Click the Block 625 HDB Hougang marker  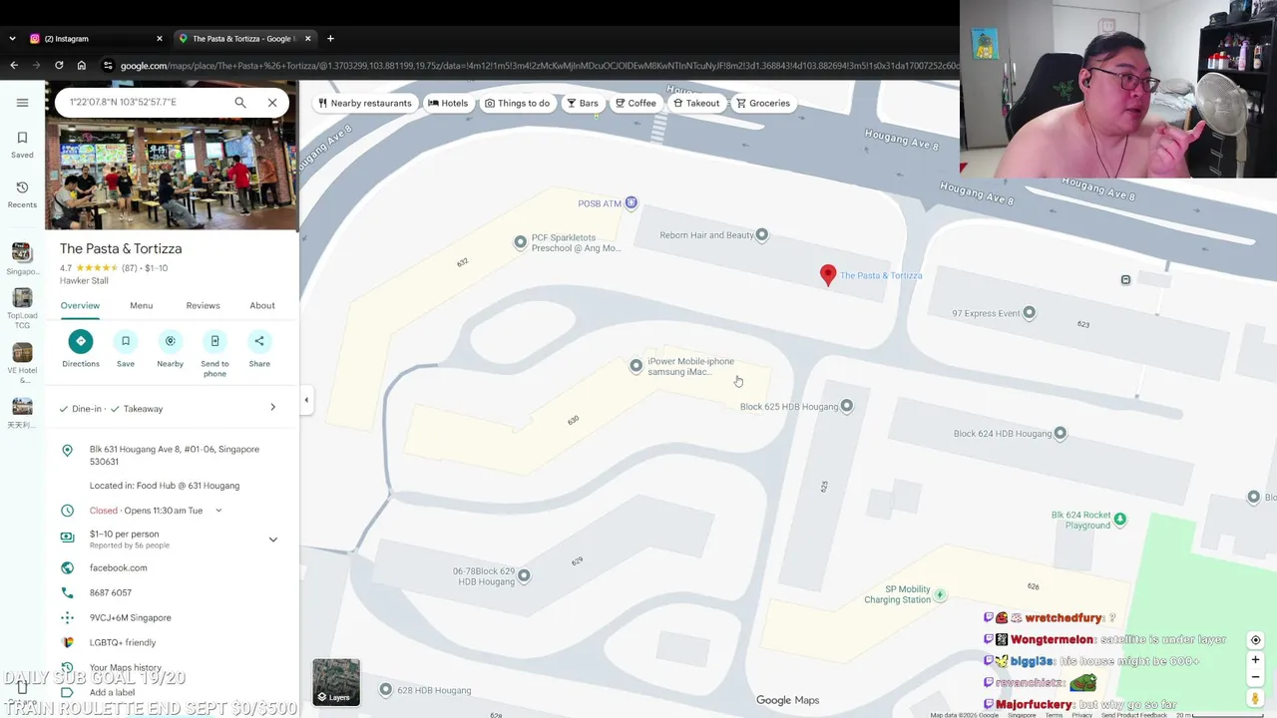click(x=847, y=406)
